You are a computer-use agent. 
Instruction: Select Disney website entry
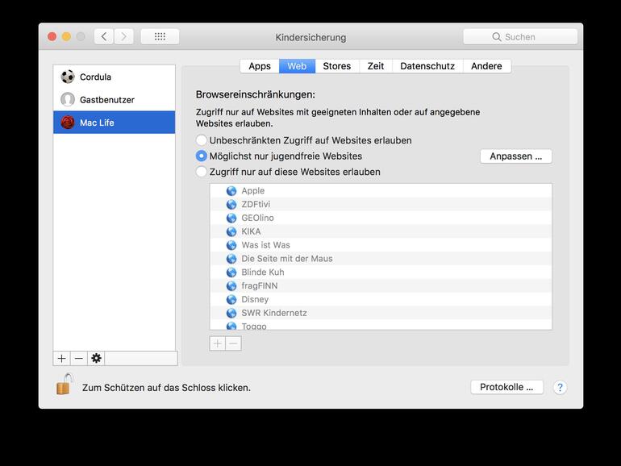tap(381, 299)
